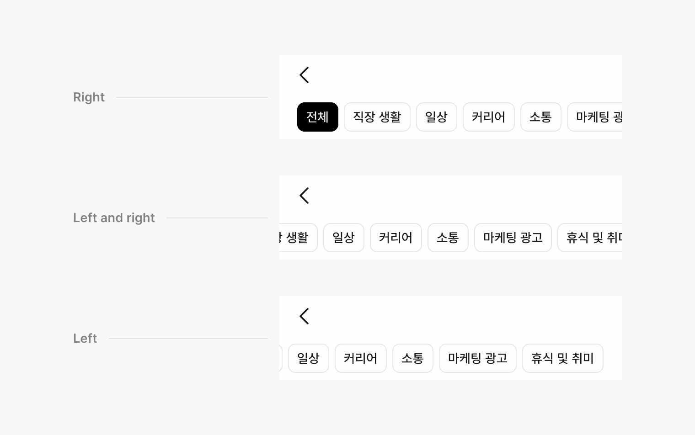Select 소통 chip in the Left example row
The width and height of the screenshot is (695, 435).
(412, 358)
